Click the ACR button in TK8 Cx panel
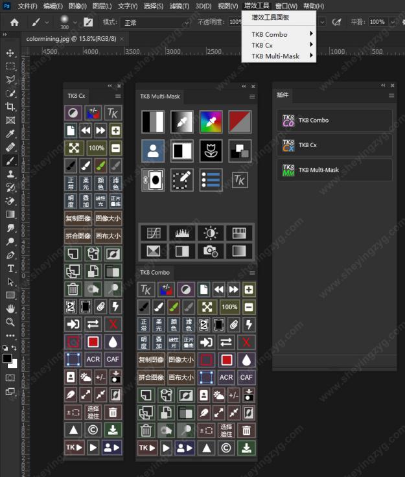 pos(93,359)
